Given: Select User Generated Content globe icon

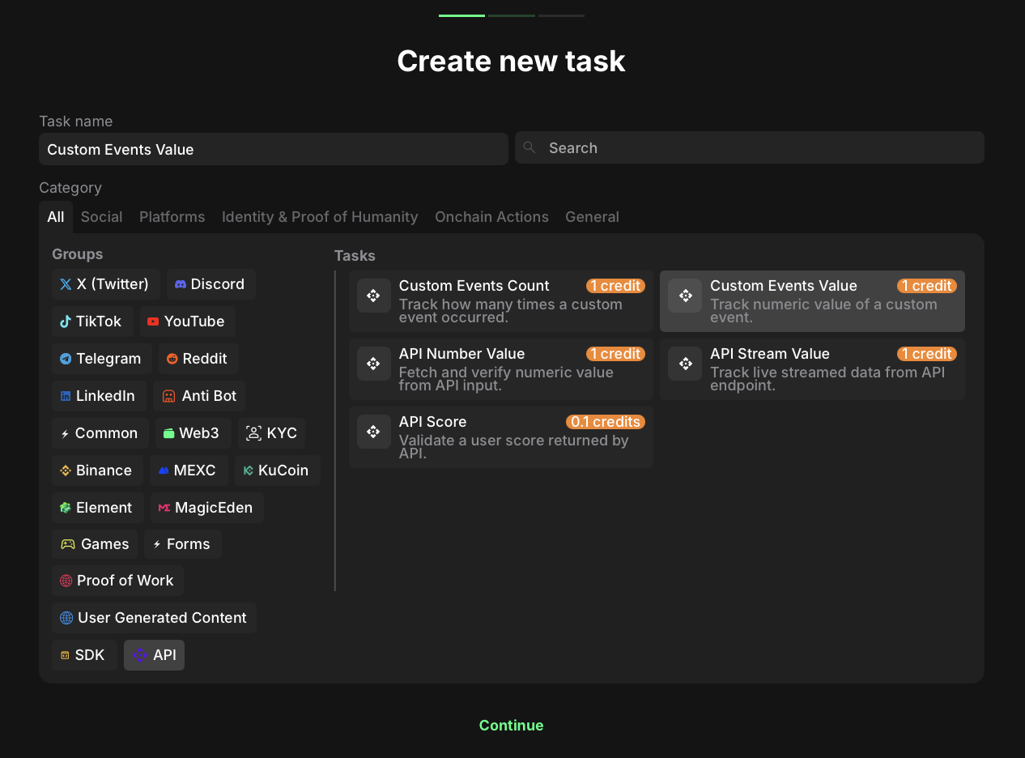Looking at the screenshot, I should coord(66,618).
